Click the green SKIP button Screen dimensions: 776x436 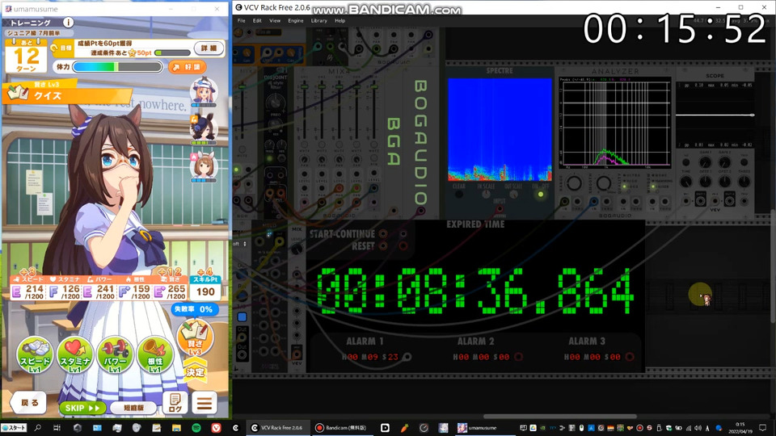click(x=82, y=408)
